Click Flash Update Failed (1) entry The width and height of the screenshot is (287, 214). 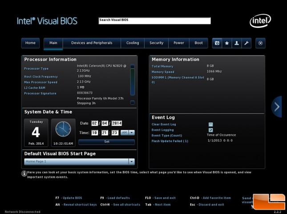tap(170, 141)
